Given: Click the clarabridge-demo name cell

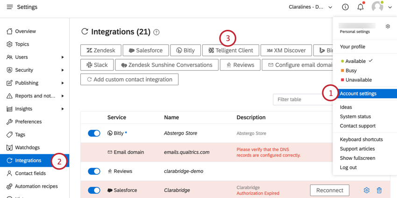Looking at the screenshot, I should [x=184, y=171].
